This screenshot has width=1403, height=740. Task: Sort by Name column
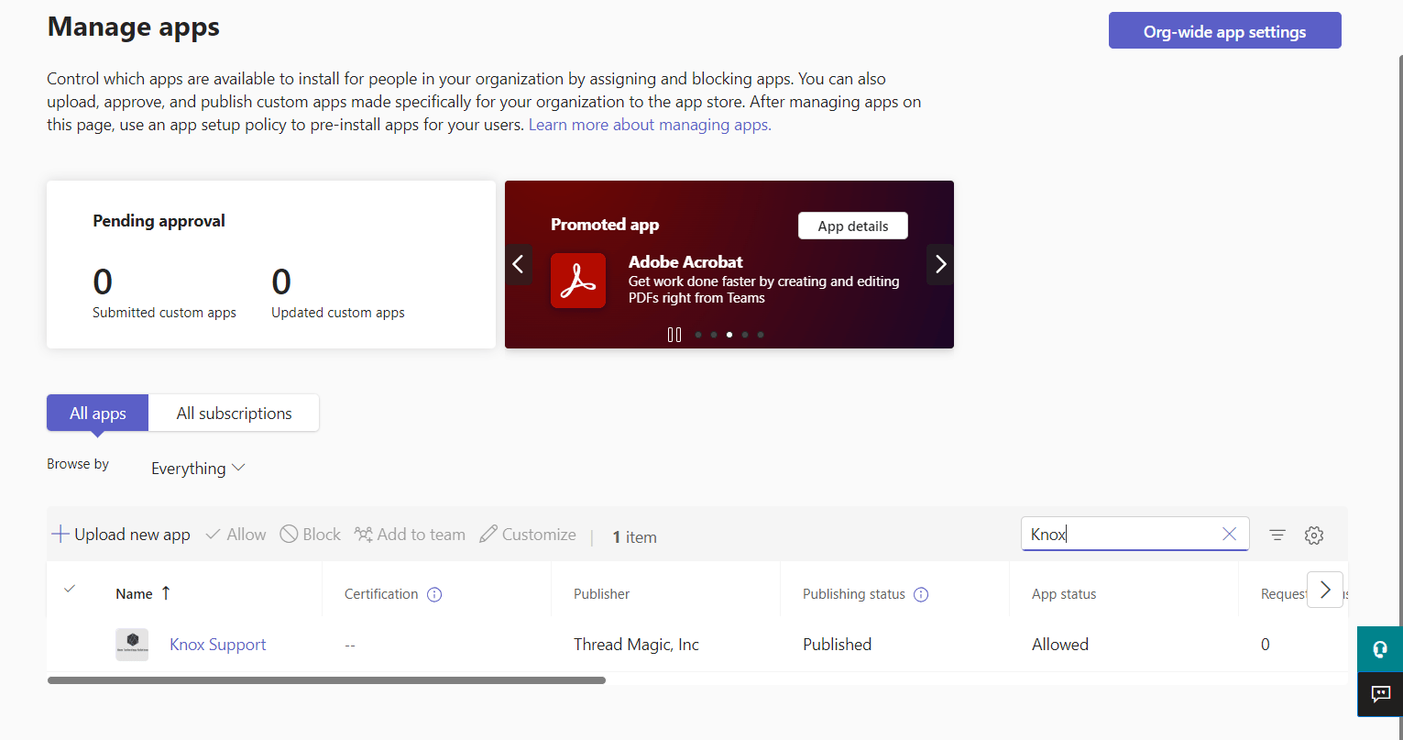pyautogui.click(x=143, y=593)
